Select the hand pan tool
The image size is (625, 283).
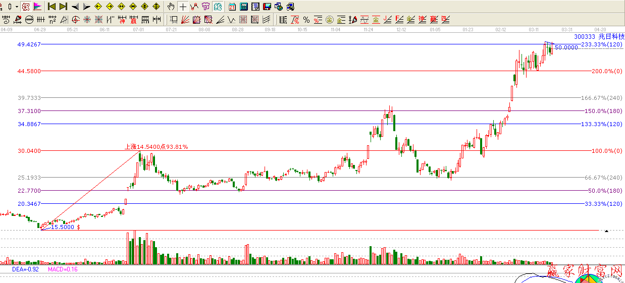[171, 7]
